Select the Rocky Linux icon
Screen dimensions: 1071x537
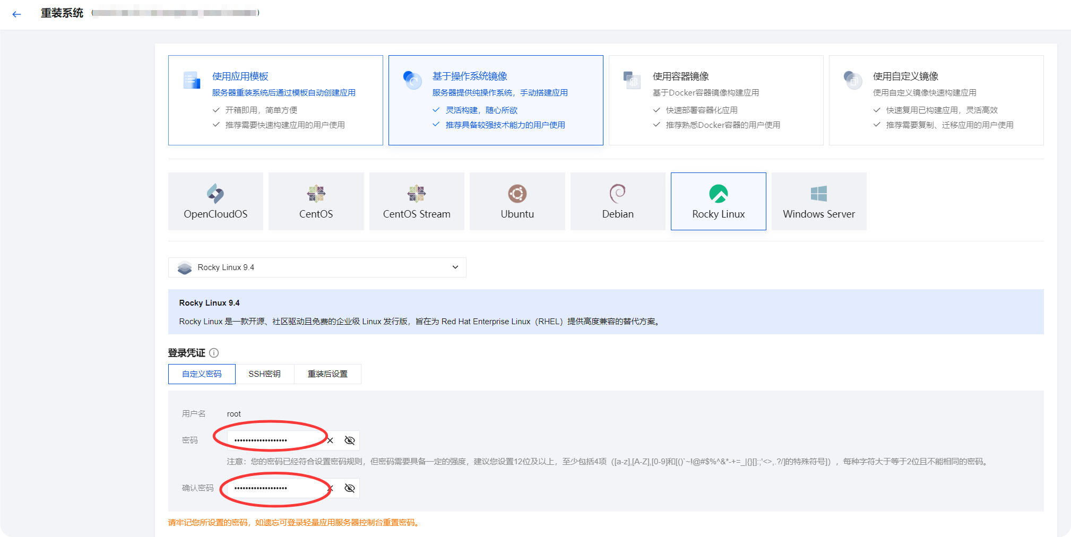(718, 201)
